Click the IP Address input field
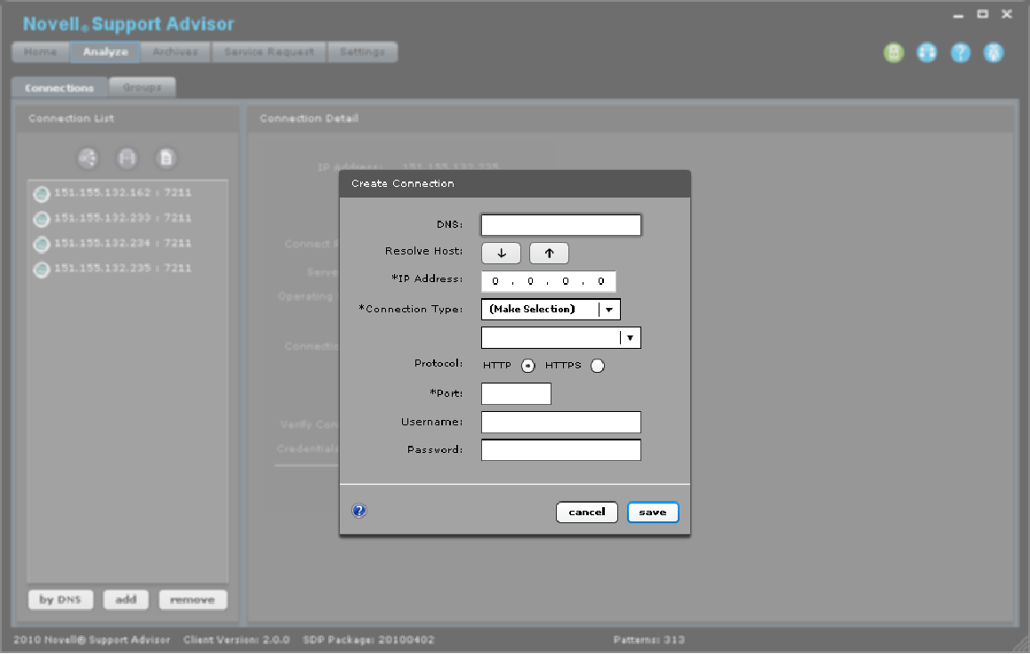Screen dimensions: 1030x654 tap(549, 281)
